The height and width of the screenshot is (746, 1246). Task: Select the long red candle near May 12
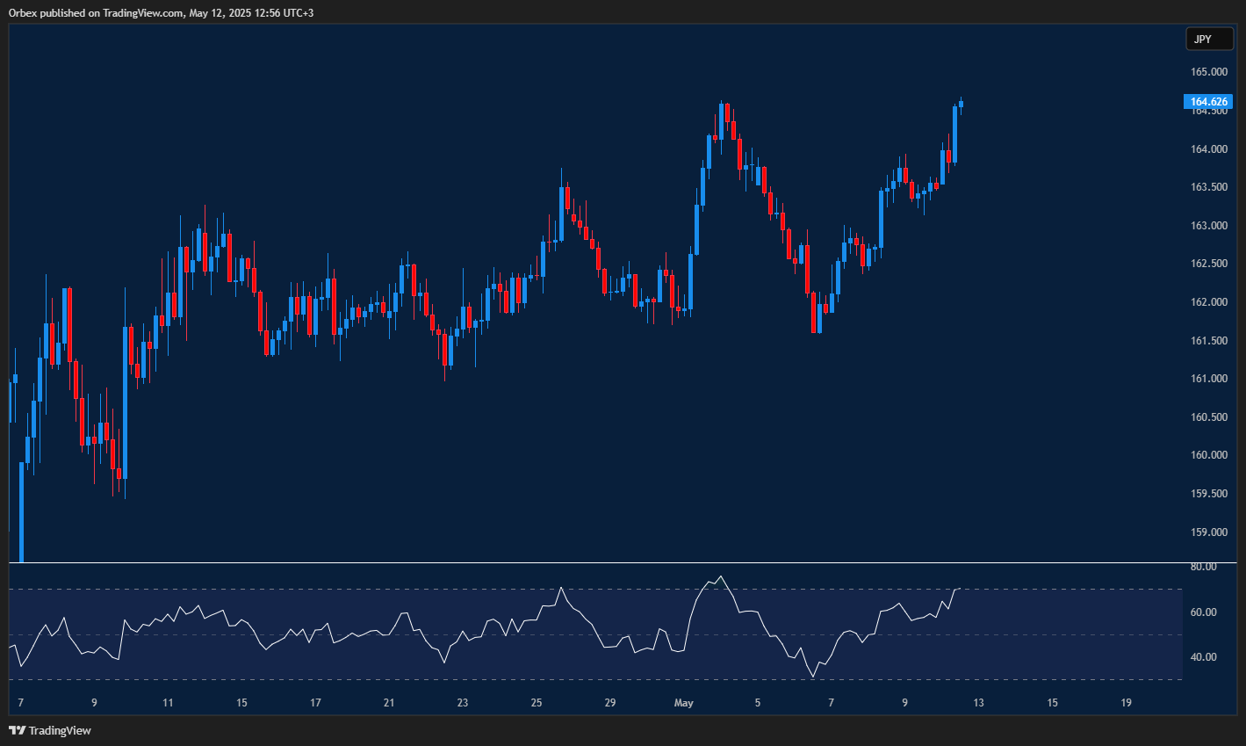pos(948,158)
